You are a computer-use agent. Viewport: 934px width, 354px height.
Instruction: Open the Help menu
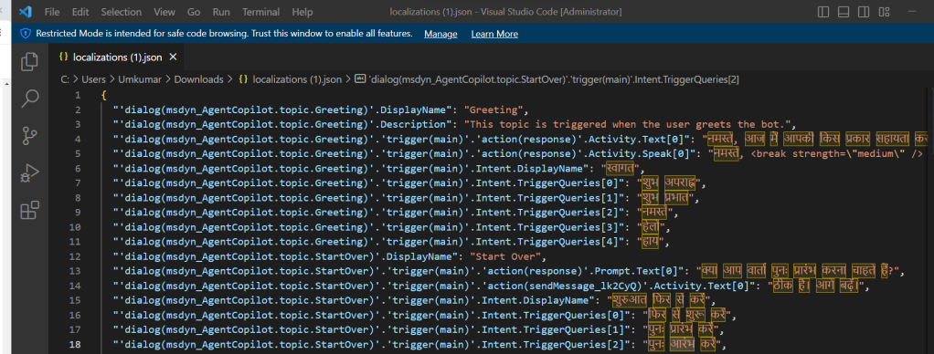point(302,12)
